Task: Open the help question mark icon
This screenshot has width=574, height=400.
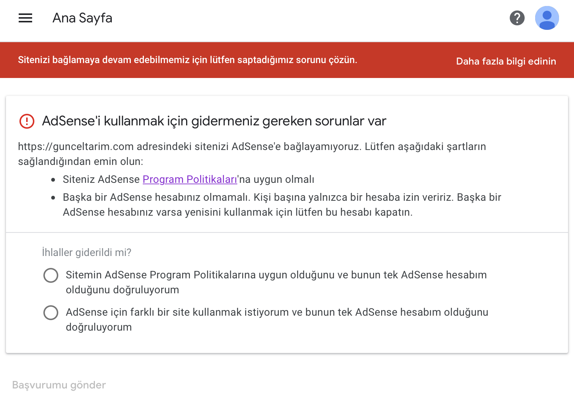Action: (517, 18)
